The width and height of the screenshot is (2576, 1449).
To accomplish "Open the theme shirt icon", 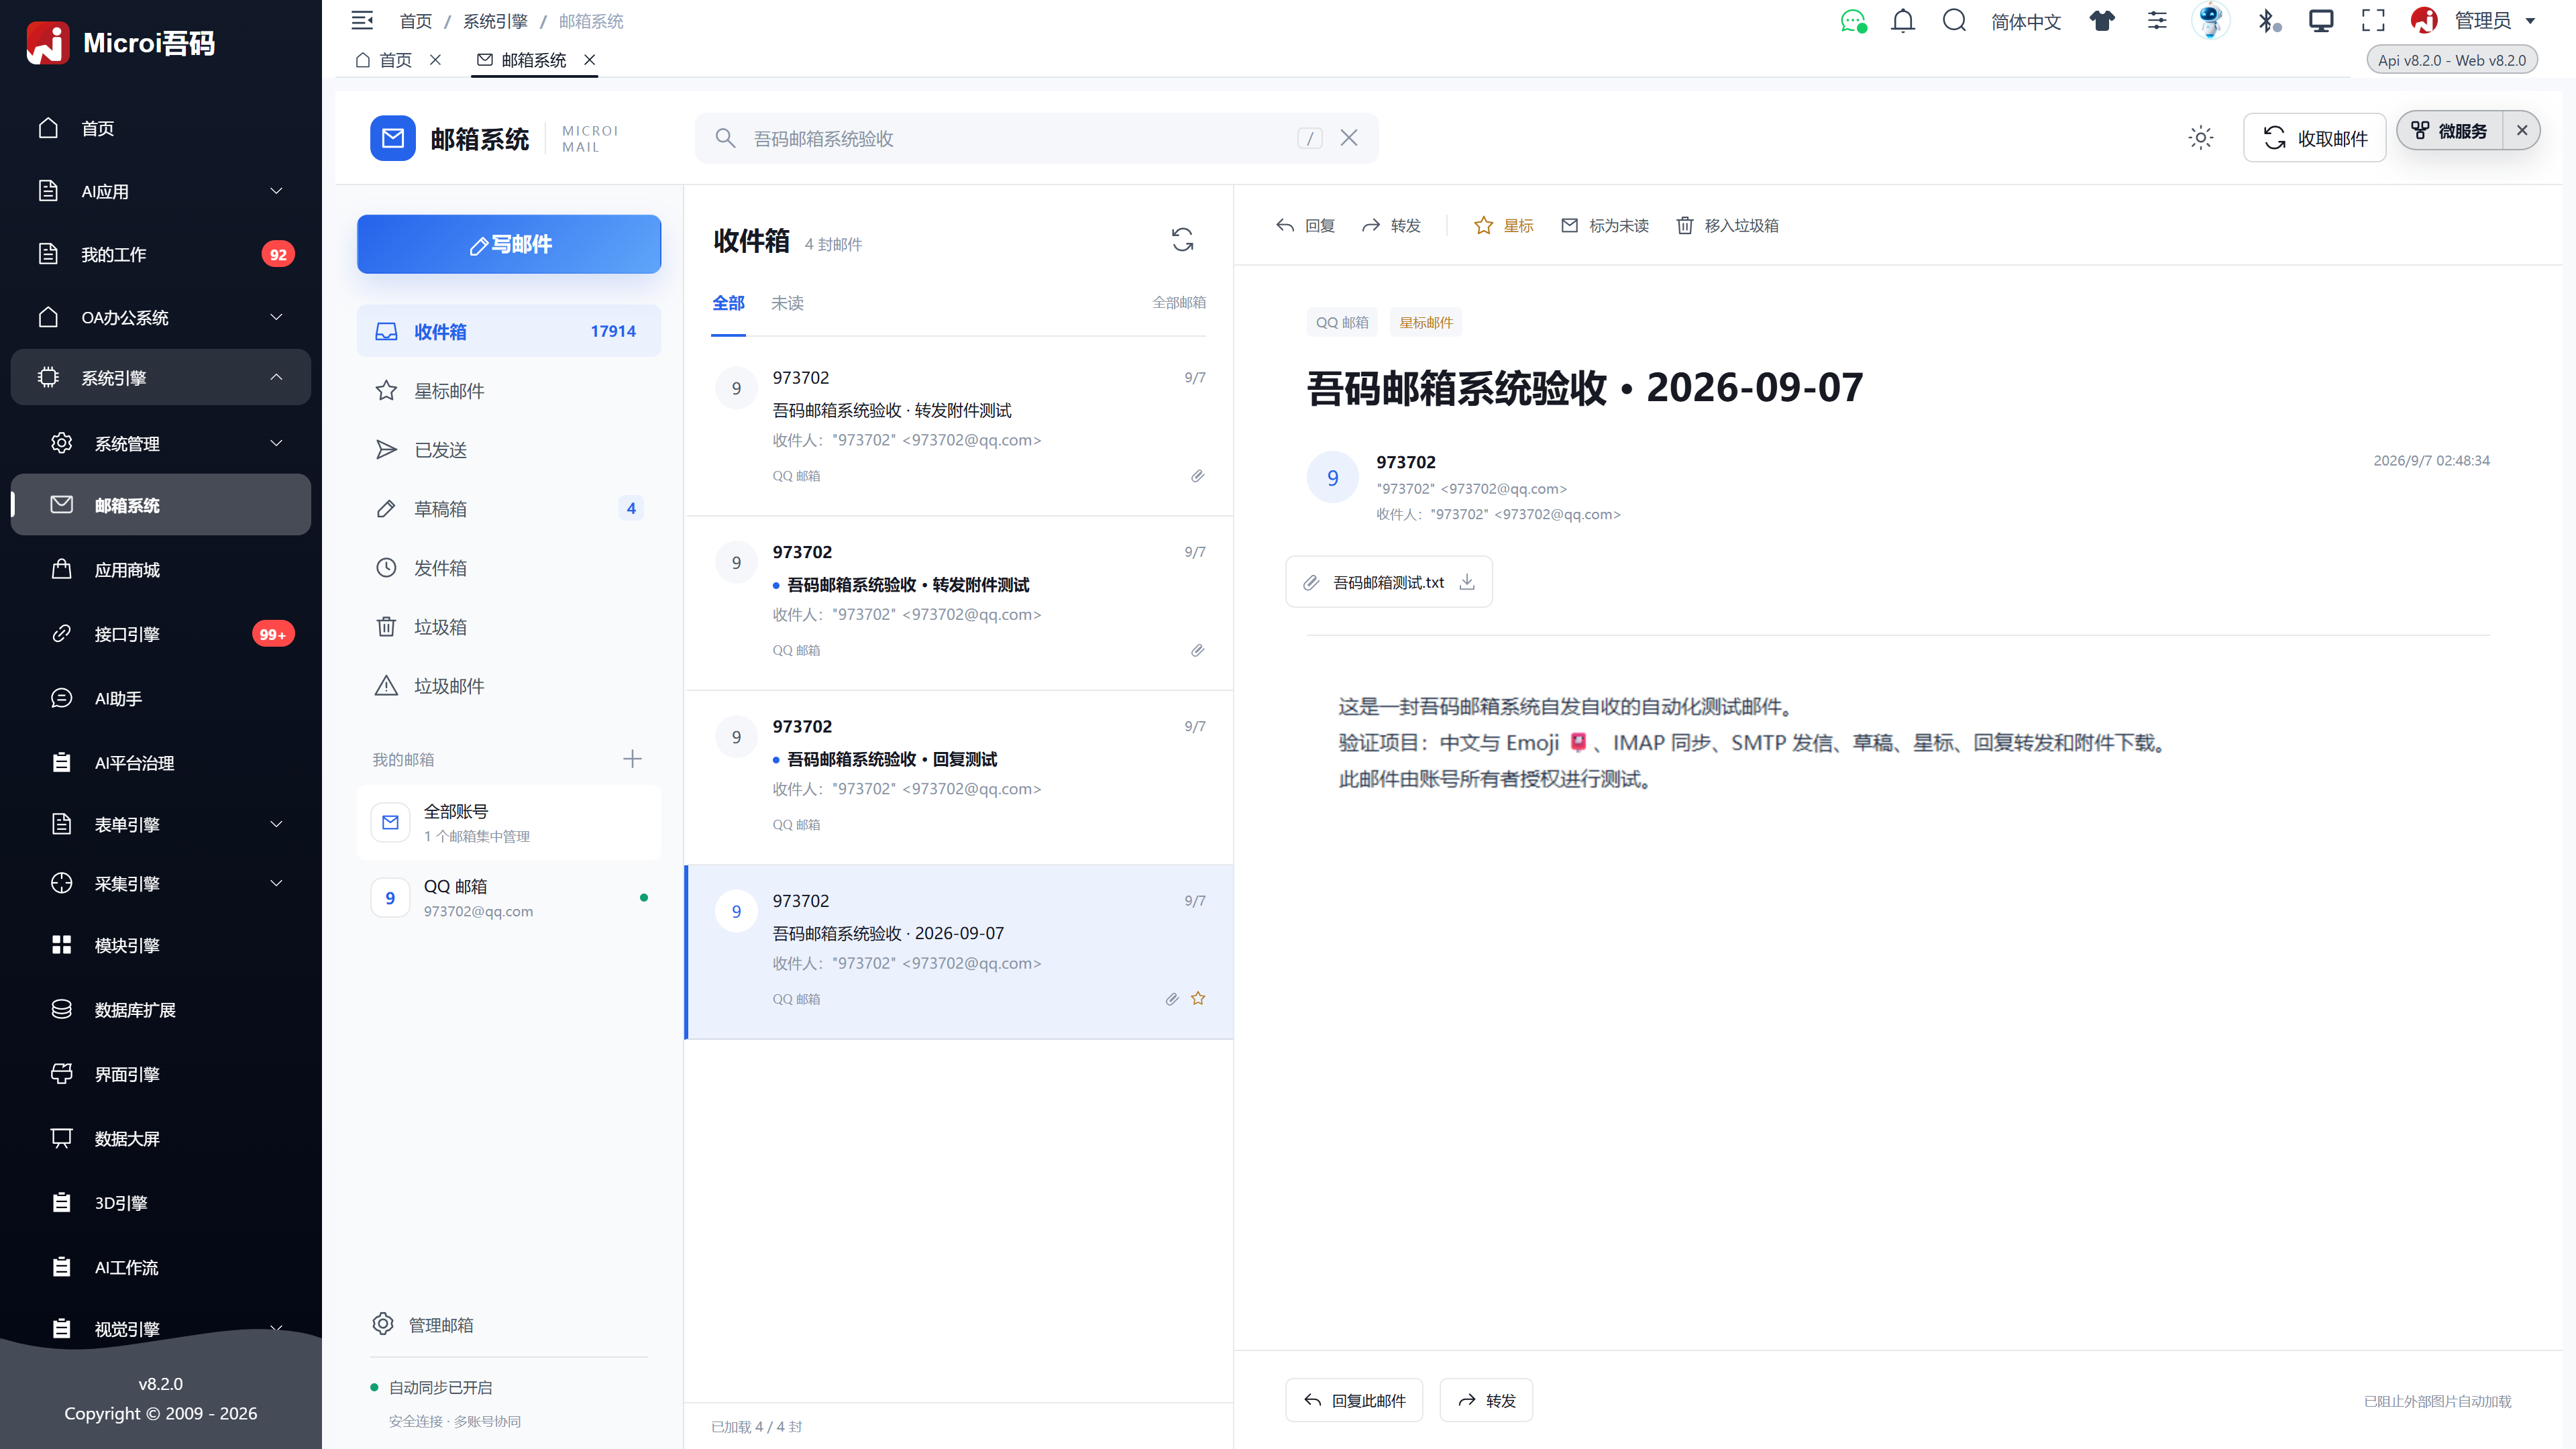I will pyautogui.click(x=2102, y=21).
